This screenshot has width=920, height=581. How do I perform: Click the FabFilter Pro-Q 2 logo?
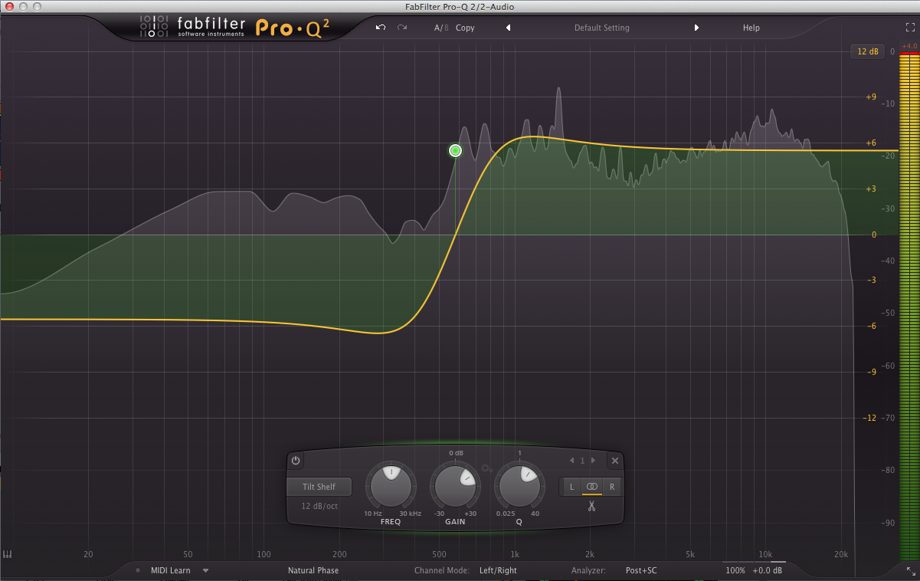[x=236, y=28]
